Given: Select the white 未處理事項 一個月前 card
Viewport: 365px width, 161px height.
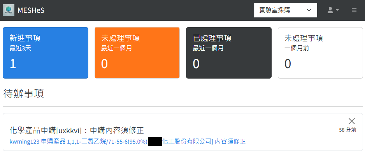Looking at the screenshot, I should [x=320, y=53].
